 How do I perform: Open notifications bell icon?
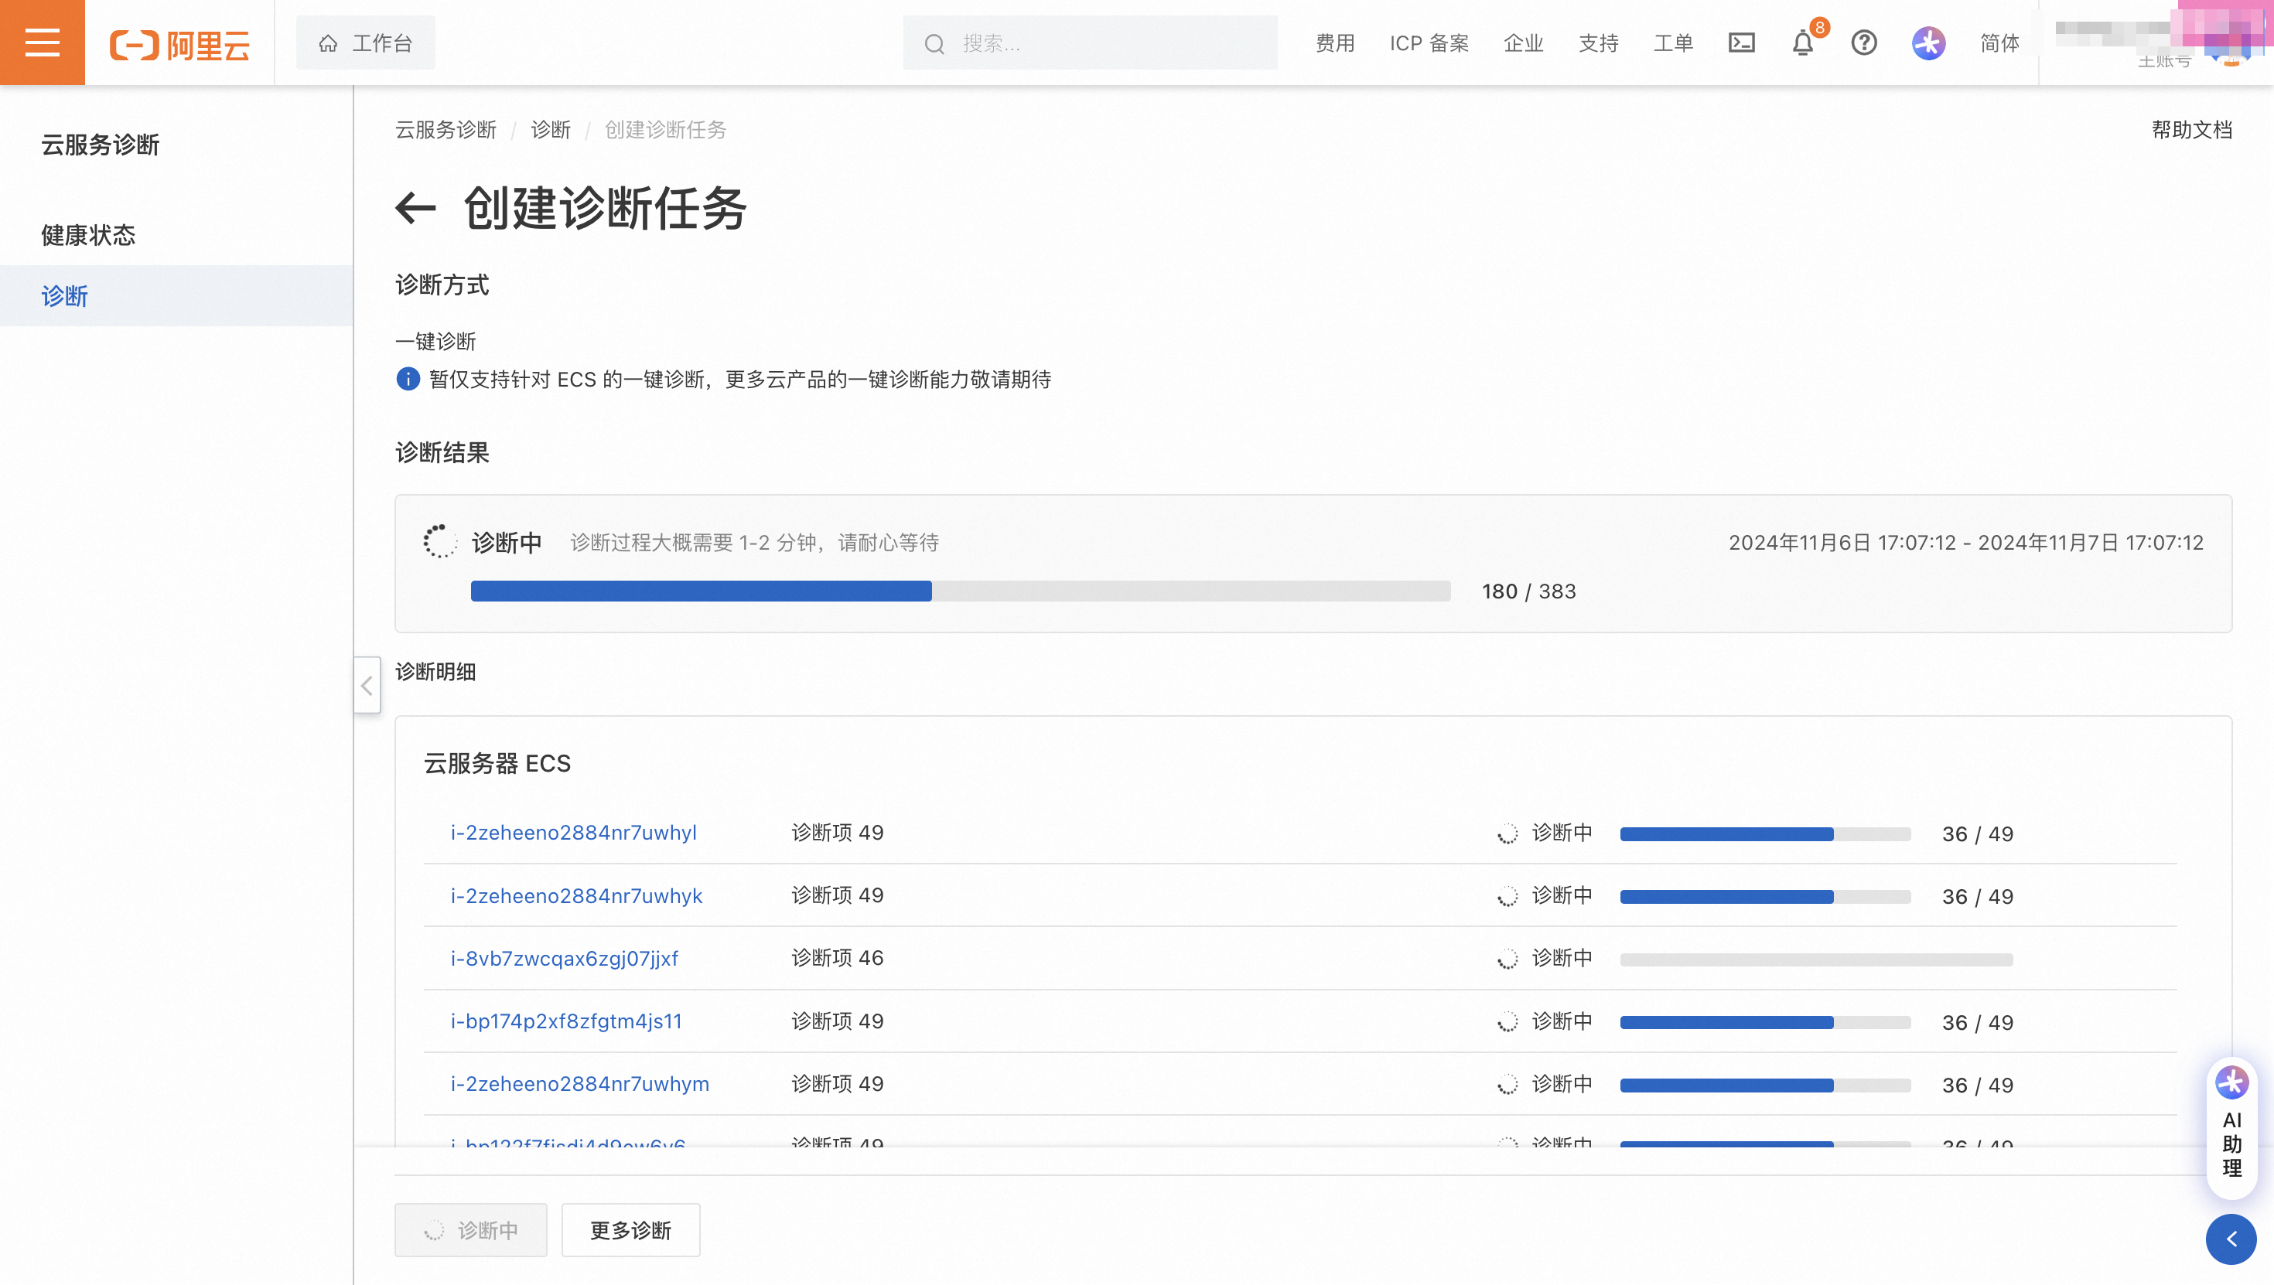click(1803, 43)
